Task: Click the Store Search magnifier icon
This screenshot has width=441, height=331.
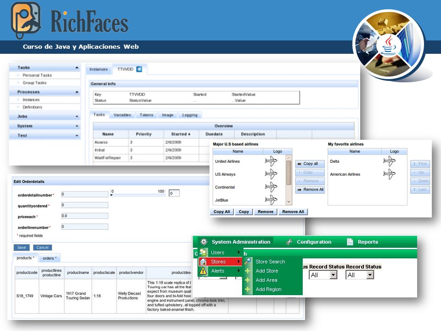Action: (x=248, y=261)
